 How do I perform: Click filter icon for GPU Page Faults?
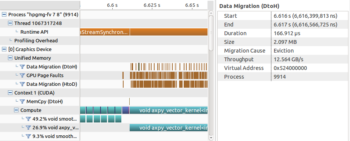(x=22, y=75)
